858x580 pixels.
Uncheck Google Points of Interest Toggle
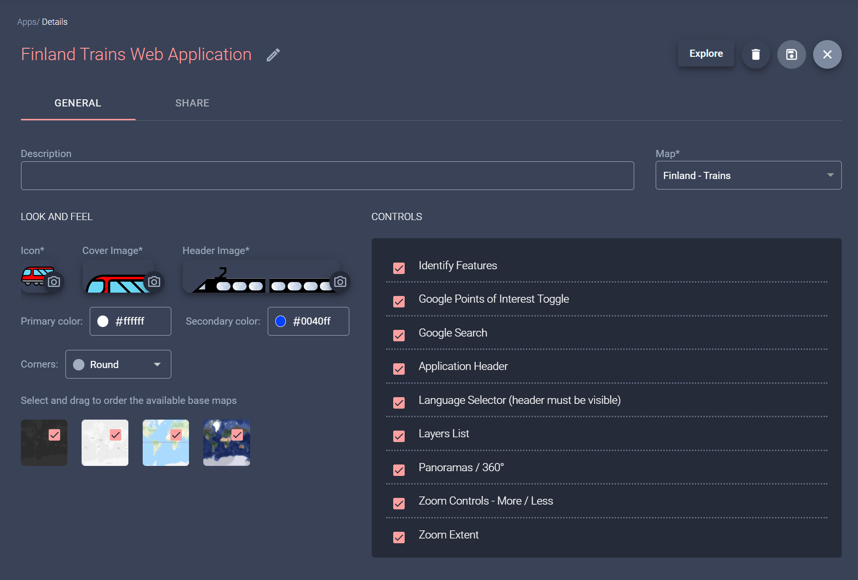pyautogui.click(x=399, y=302)
